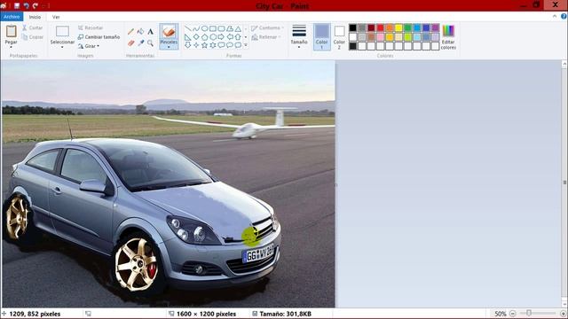Activate Color 1 as active color
This screenshot has width=568, height=319.
point(321,37)
